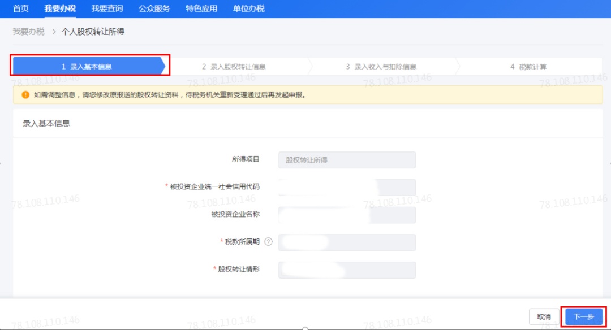Select step 1 录入基本信息 tab
This screenshot has width=611, height=330.
(x=89, y=67)
